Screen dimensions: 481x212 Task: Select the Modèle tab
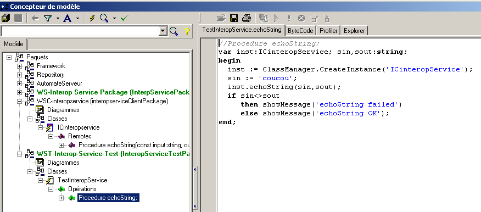tap(14, 44)
